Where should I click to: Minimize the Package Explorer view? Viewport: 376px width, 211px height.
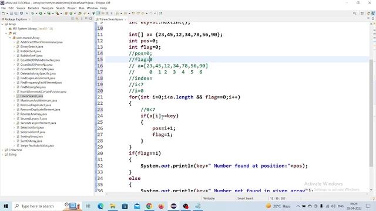[86, 19]
